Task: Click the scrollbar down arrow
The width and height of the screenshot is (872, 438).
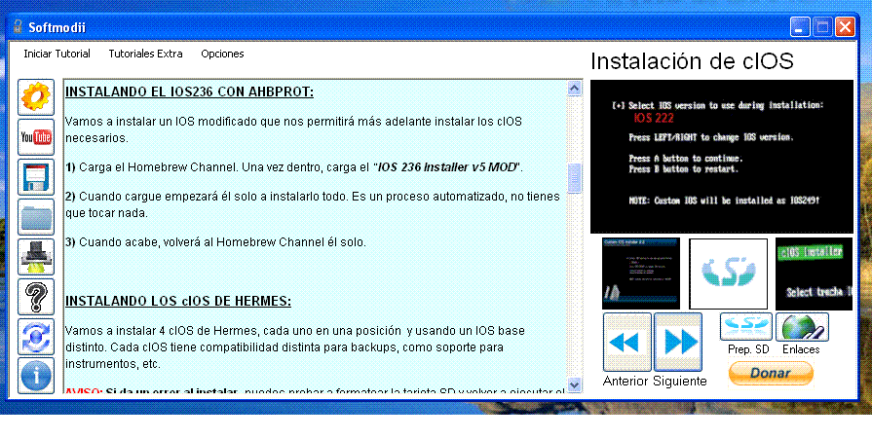Action: point(575,384)
